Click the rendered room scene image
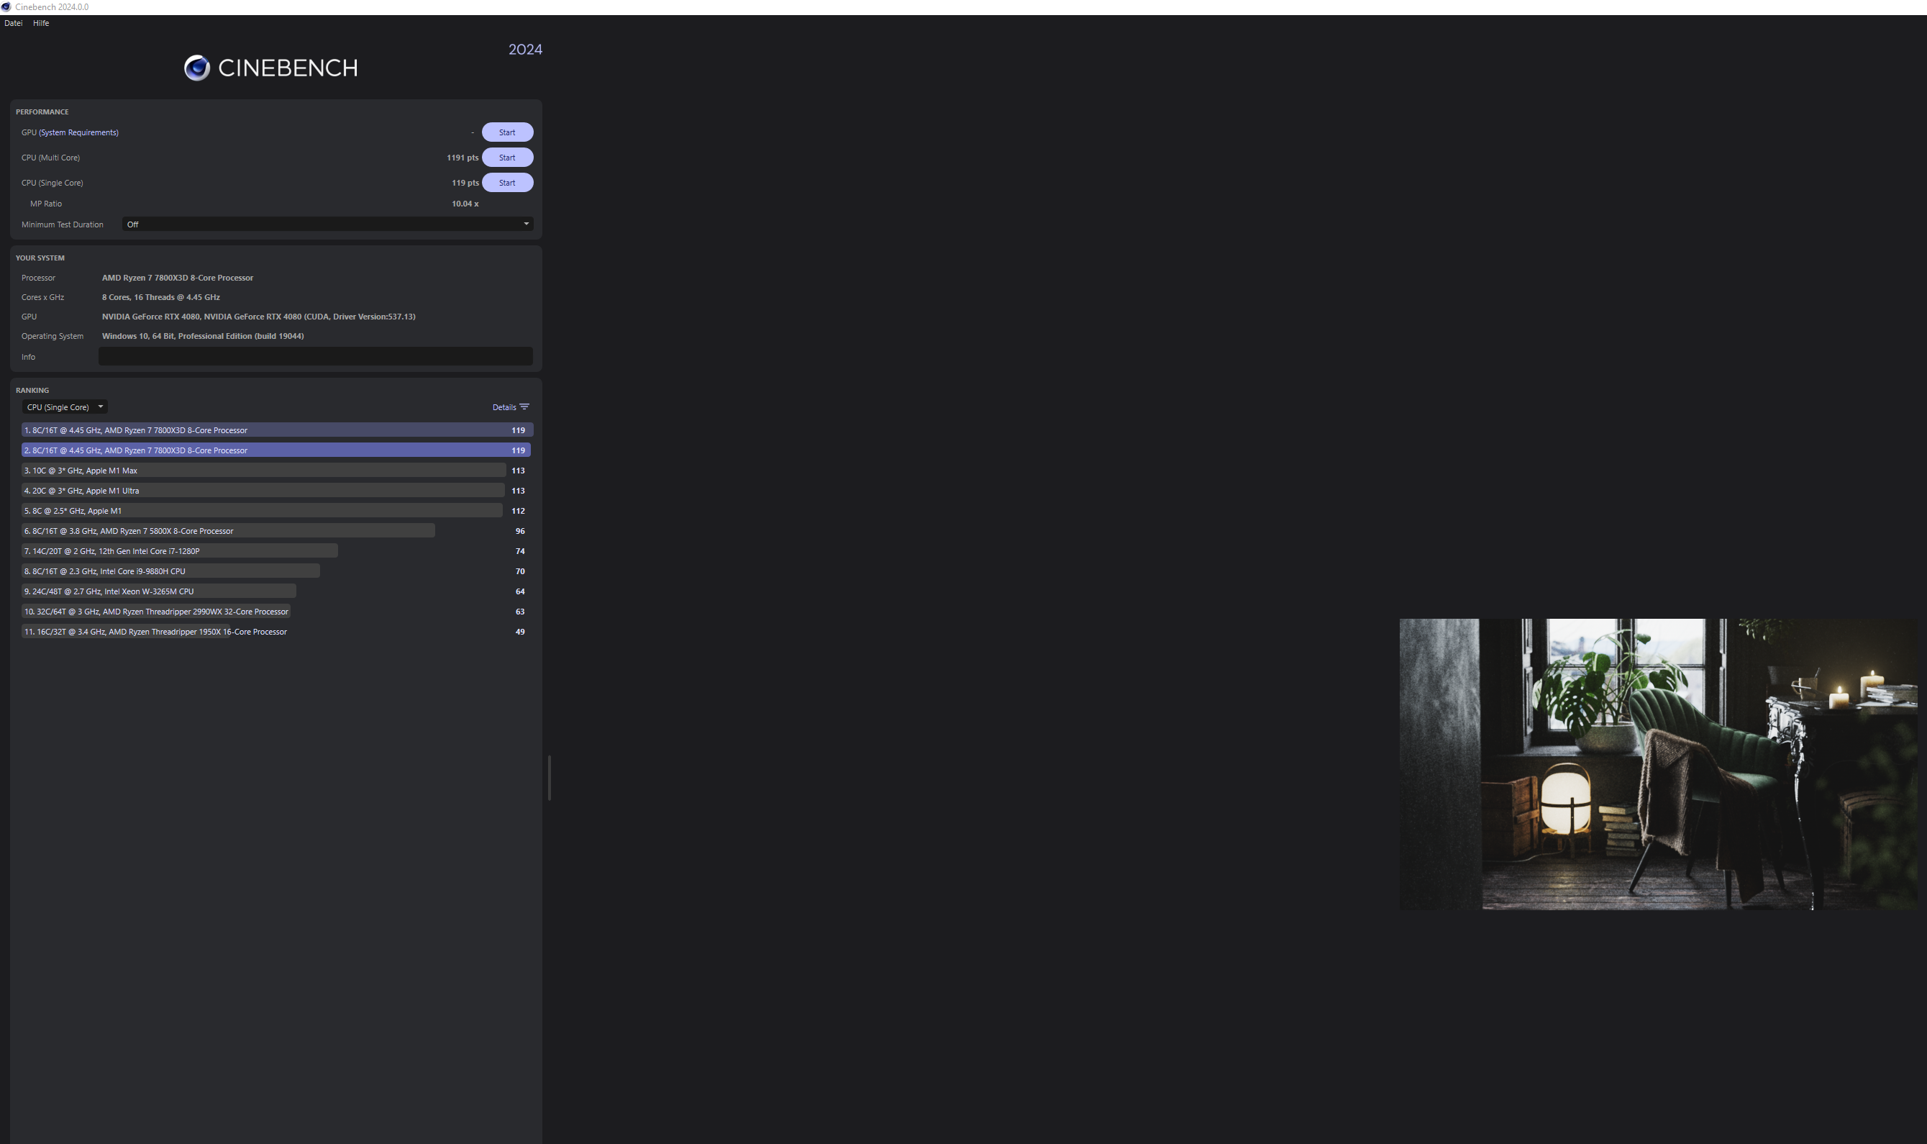The image size is (1927, 1144). click(x=1658, y=764)
